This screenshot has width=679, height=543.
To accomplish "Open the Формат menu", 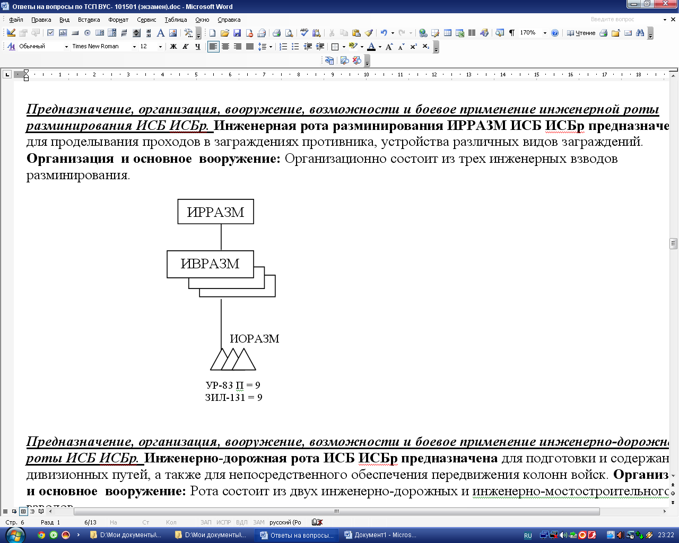I will click(118, 20).
